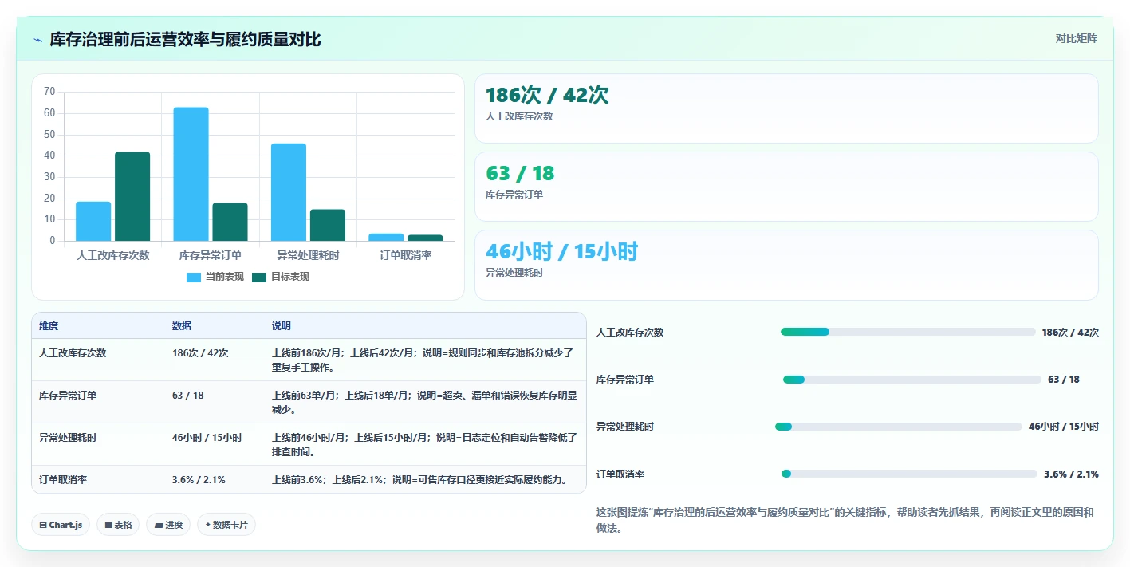This screenshot has width=1130, height=567.
Task: Click the 库存异常订单 progress bar
Action: [x=911, y=380]
